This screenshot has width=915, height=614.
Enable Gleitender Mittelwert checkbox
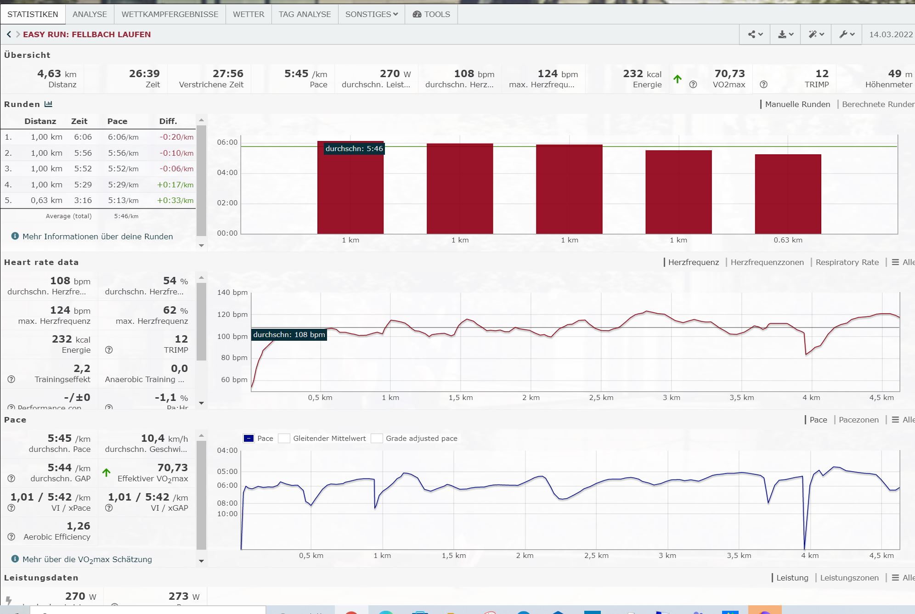[284, 438]
